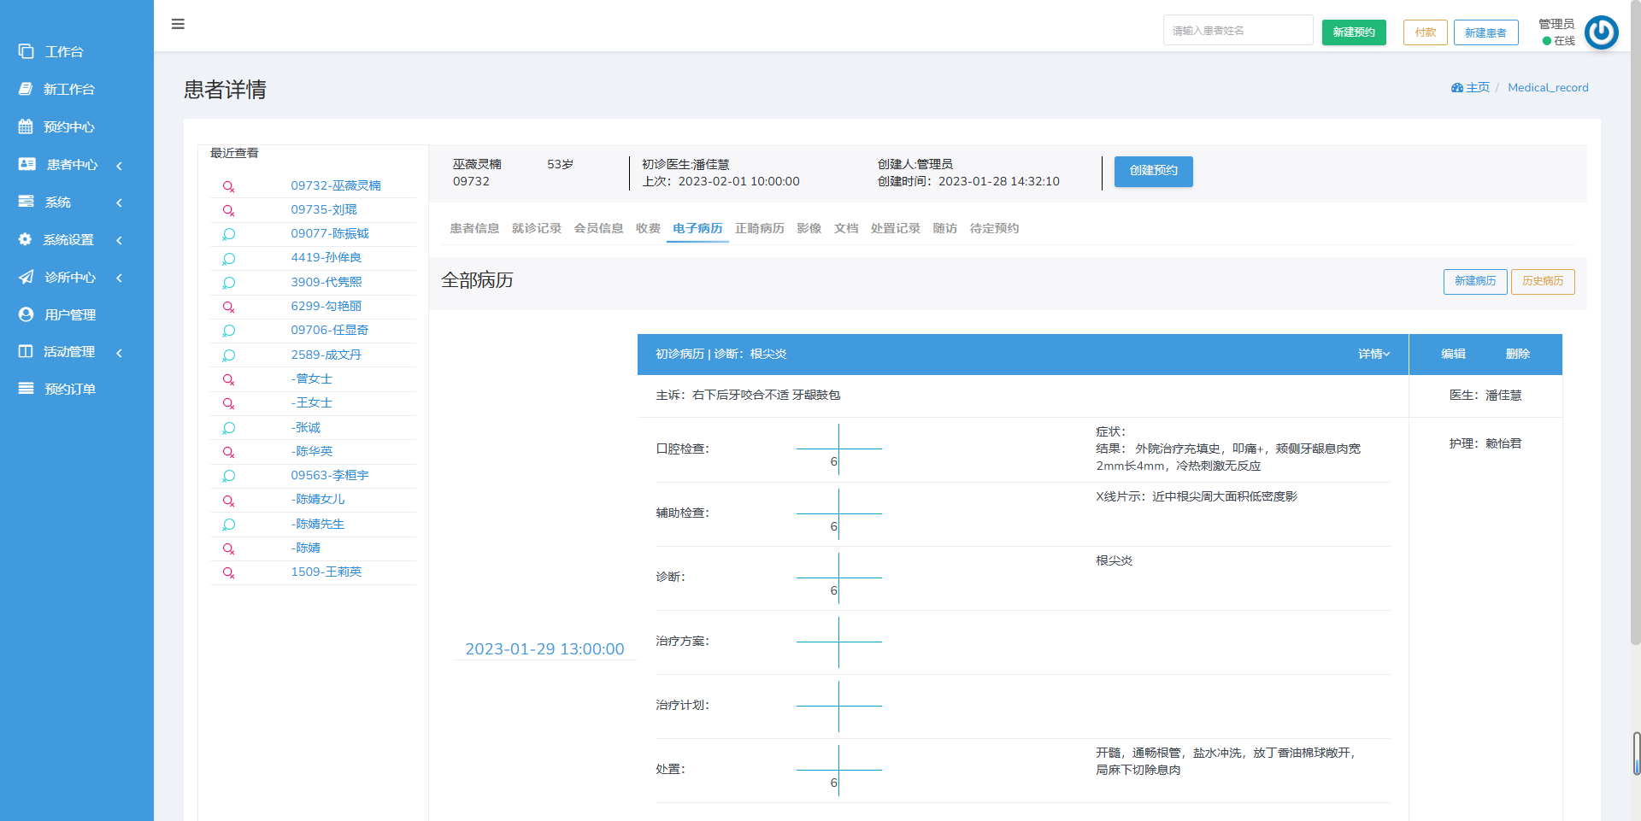Expand the 患者中心 submenu chevron
Viewport: 1641px width, 821px height.
click(x=119, y=165)
